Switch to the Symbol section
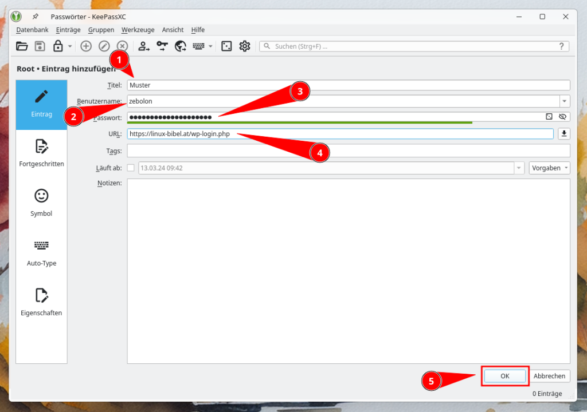 coord(41,203)
